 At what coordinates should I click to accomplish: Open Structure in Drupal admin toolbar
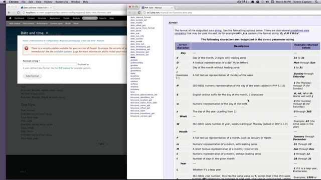(42, 18)
